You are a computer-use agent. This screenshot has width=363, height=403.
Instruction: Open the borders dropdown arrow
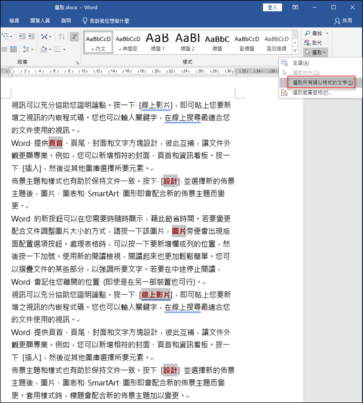click(64, 49)
